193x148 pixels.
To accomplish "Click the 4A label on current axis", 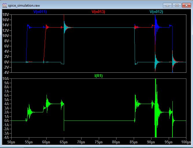I will (x=7, y=104).
